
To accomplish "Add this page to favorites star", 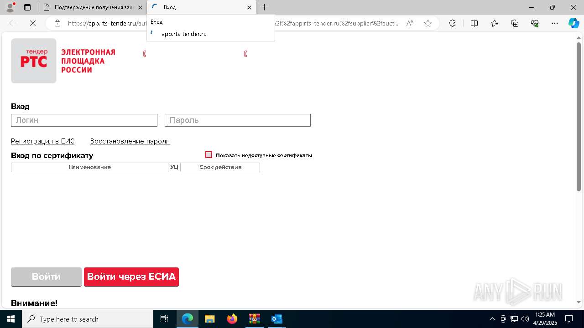I will pos(428,23).
